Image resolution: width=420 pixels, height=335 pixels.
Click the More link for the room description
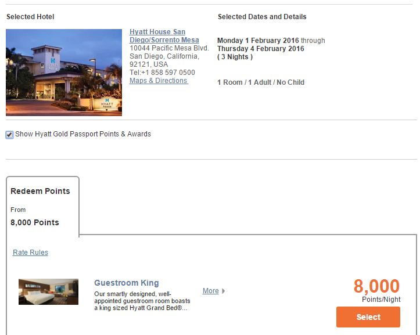pos(210,291)
